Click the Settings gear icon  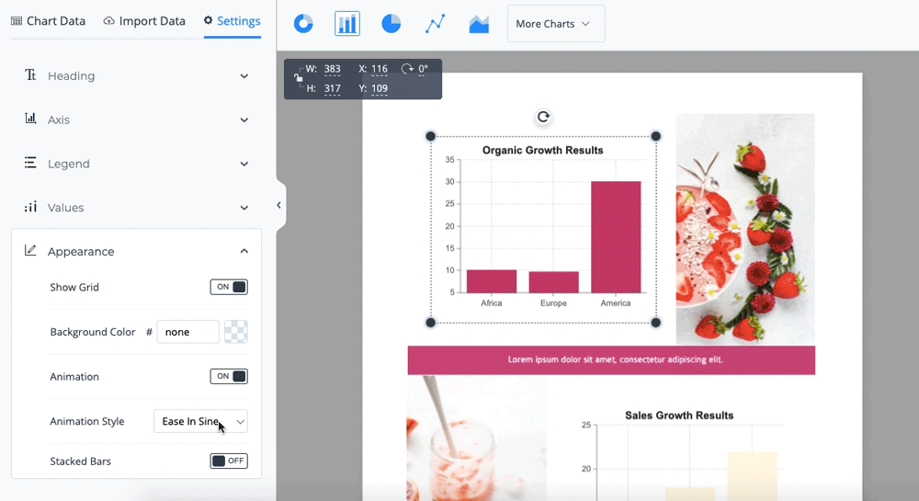208,20
